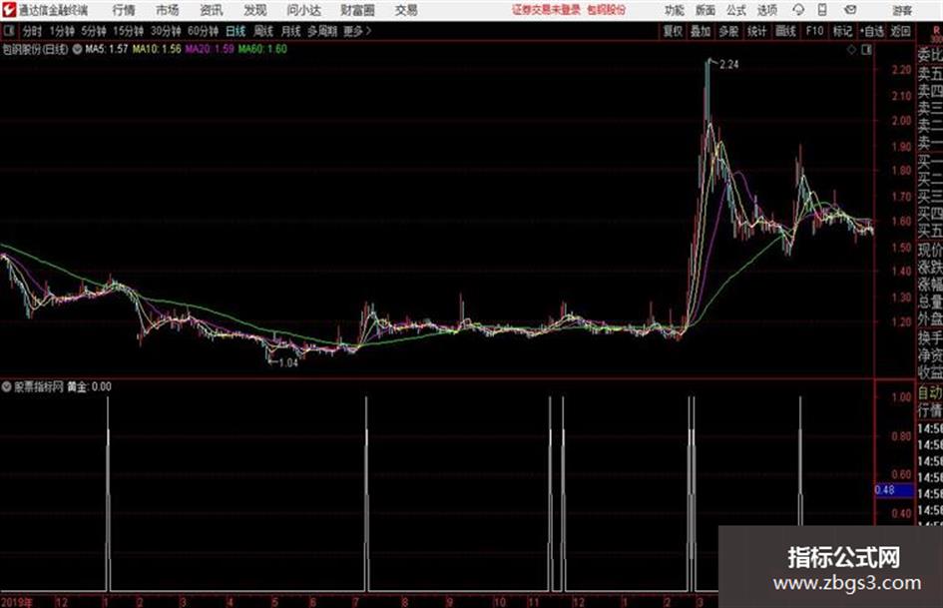Open the 版面 menu
The image size is (943, 608).
(x=706, y=10)
